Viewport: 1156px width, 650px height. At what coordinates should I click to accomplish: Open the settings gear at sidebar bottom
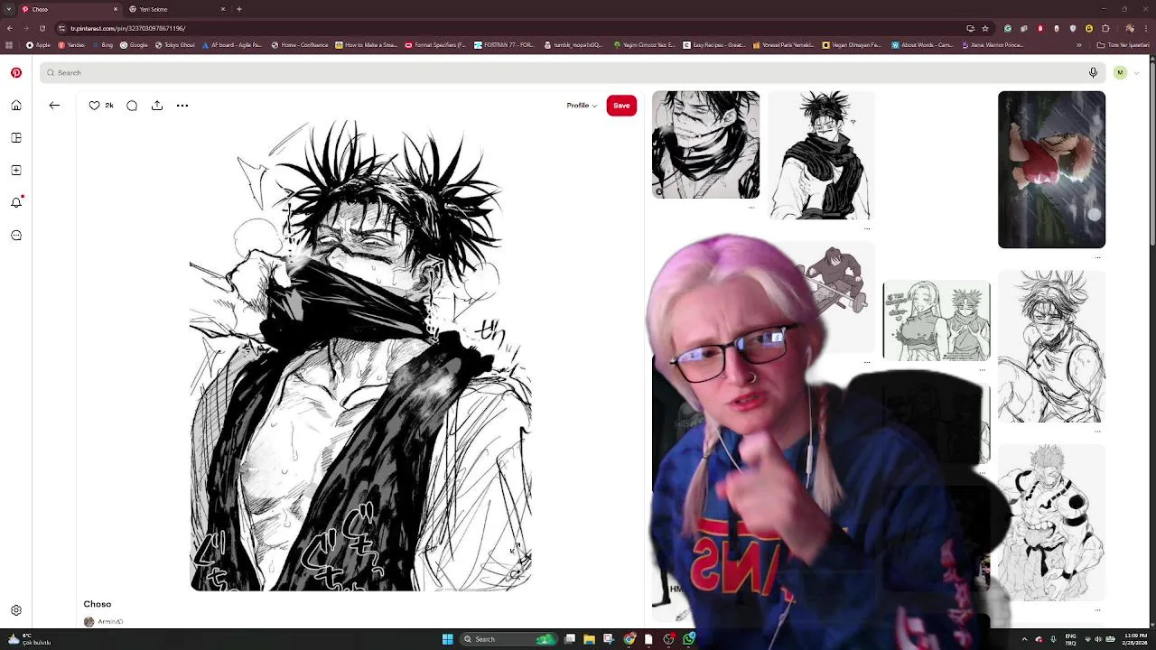tap(16, 611)
